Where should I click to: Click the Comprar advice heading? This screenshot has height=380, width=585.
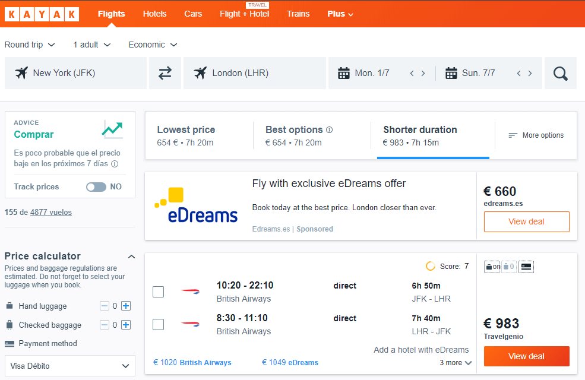coord(34,135)
